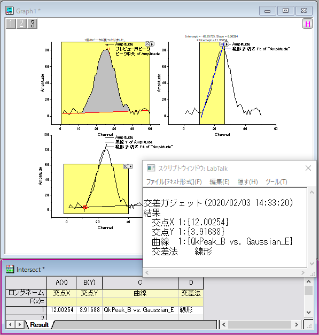The image size is (319, 335).
Task: Click script window horizontal scroll left arrow
Action: click(x=147, y=272)
